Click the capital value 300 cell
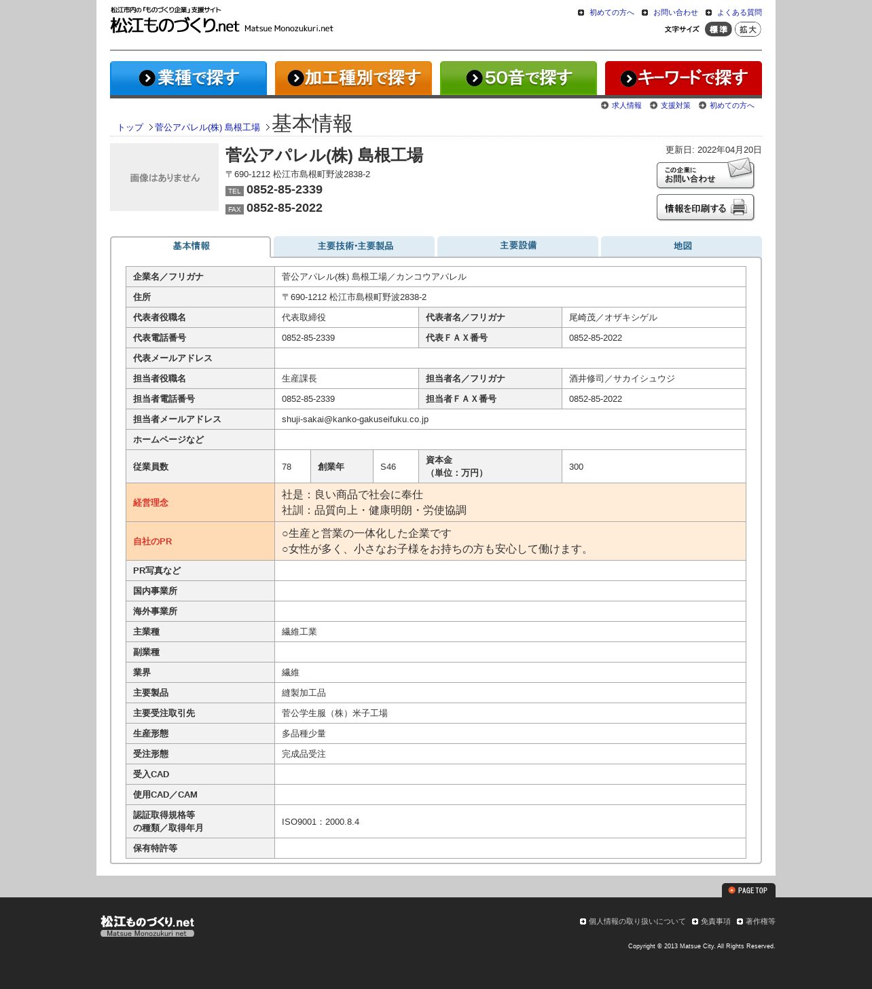This screenshot has height=989, width=872. 654,467
